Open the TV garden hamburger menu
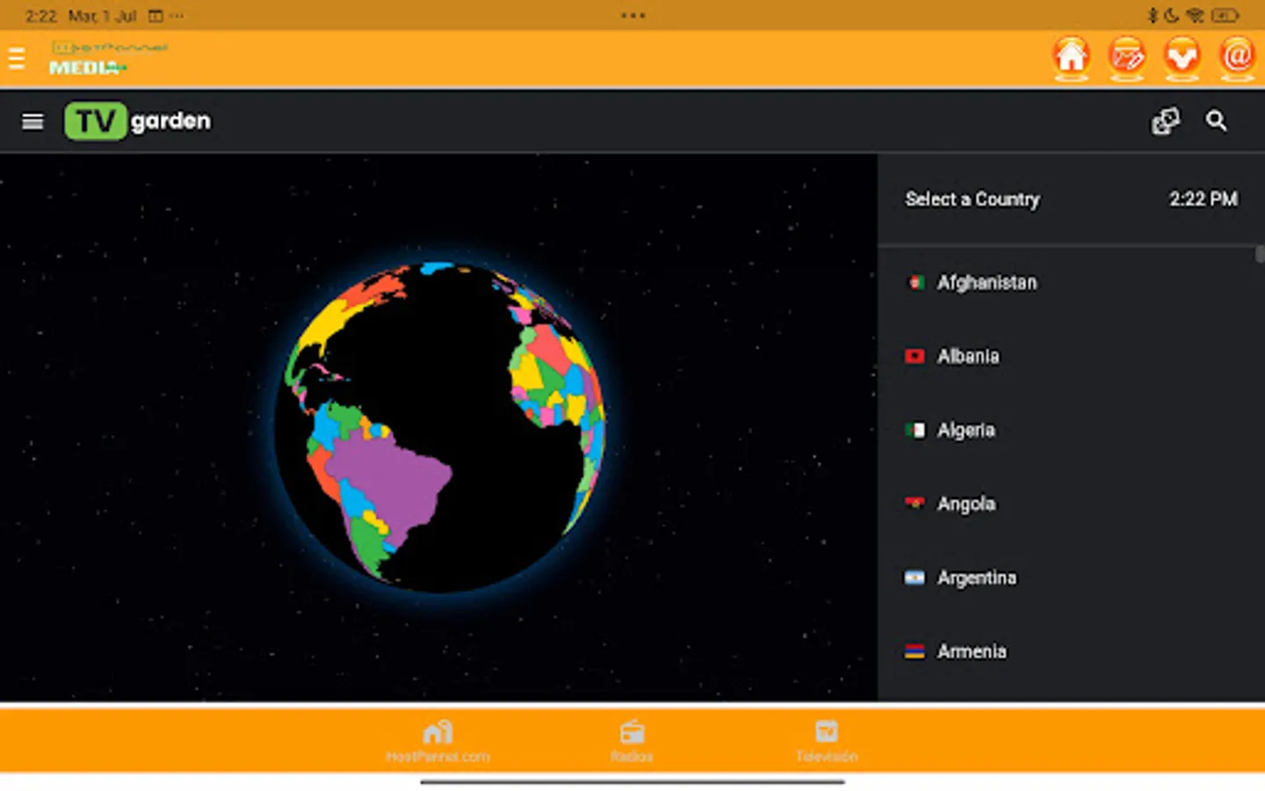Image resolution: width=1265 pixels, height=791 pixels. click(x=33, y=121)
